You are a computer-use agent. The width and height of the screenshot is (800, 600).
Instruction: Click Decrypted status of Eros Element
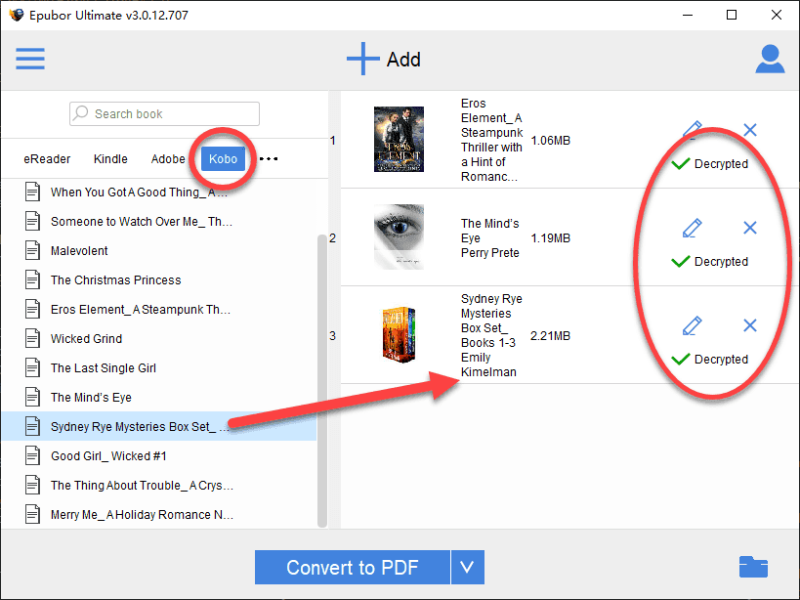coord(710,164)
